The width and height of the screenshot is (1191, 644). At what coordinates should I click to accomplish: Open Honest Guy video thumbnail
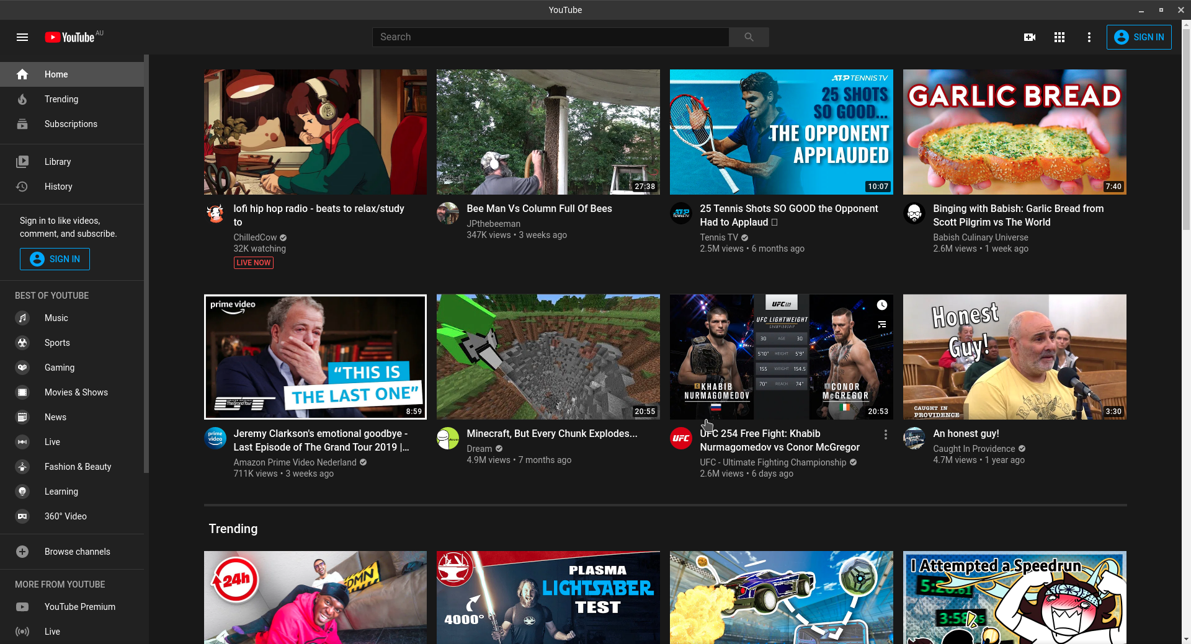tap(1015, 357)
